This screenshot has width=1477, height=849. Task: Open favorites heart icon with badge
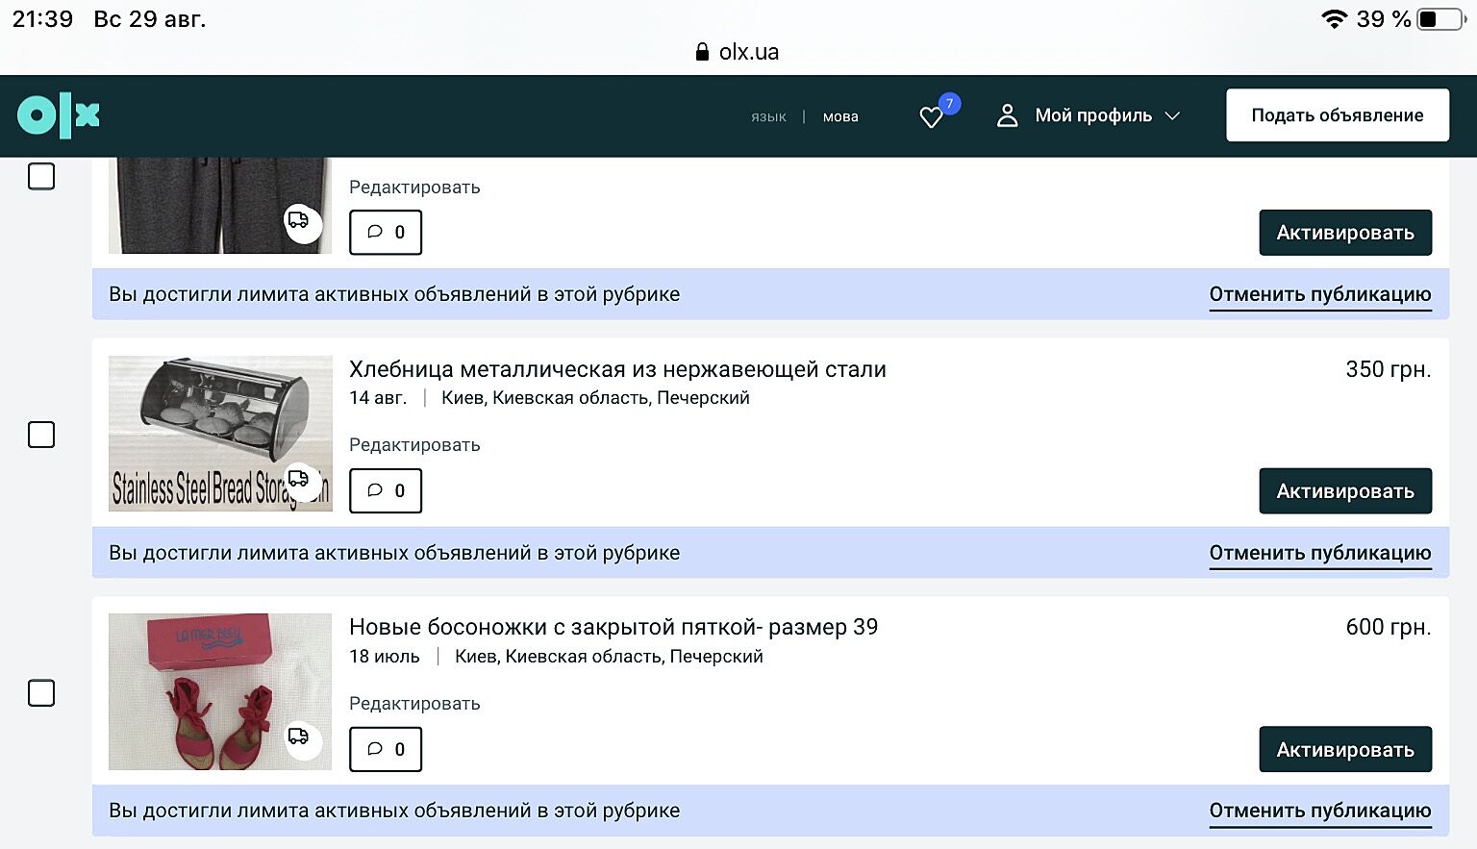[931, 116]
